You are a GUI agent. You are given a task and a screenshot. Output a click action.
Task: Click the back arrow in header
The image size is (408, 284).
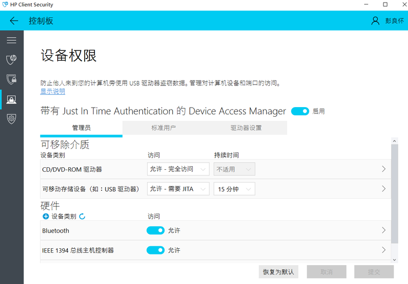tap(14, 21)
